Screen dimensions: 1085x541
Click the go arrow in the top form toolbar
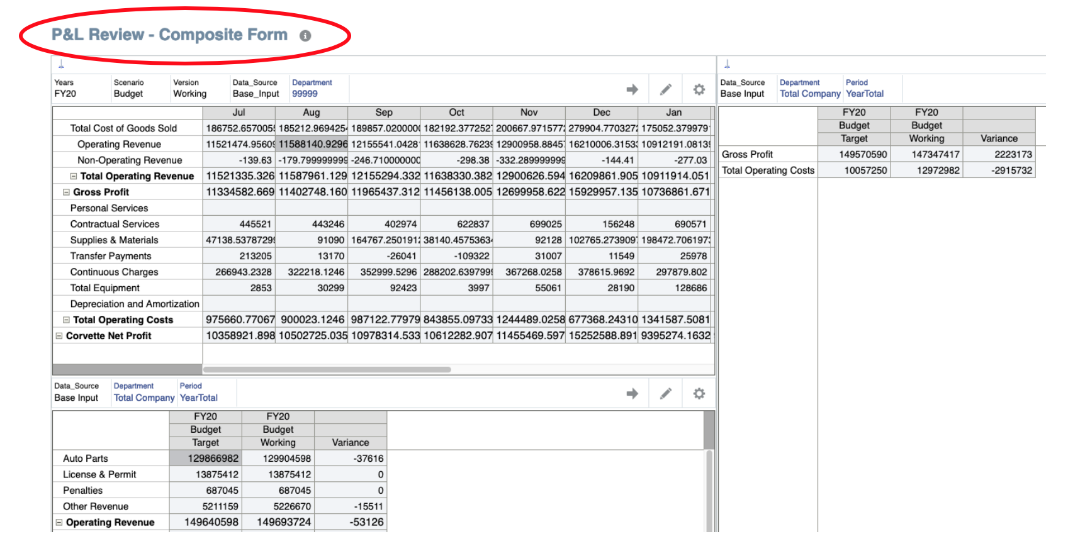632,89
